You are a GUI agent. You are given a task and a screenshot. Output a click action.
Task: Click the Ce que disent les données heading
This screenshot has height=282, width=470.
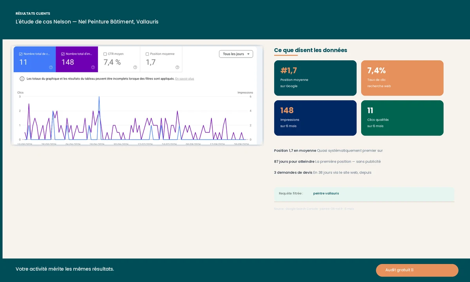[311, 50]
